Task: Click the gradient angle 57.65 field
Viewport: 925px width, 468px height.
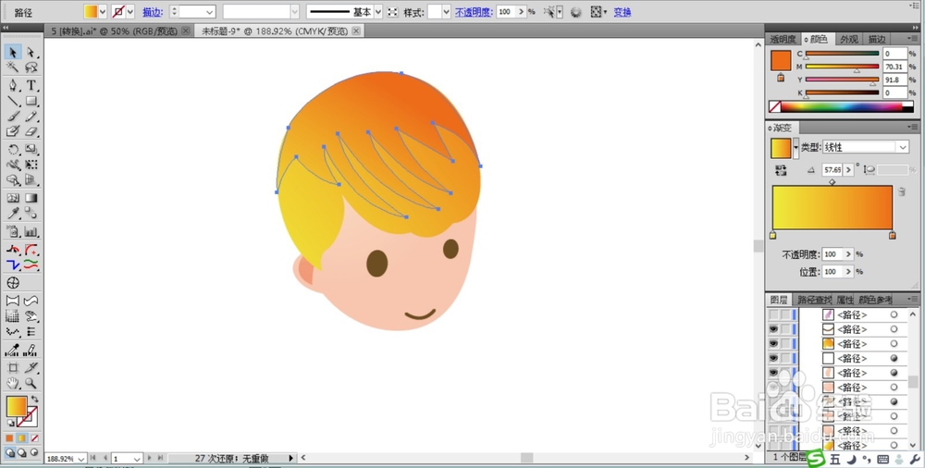Action: click(832, 170)
